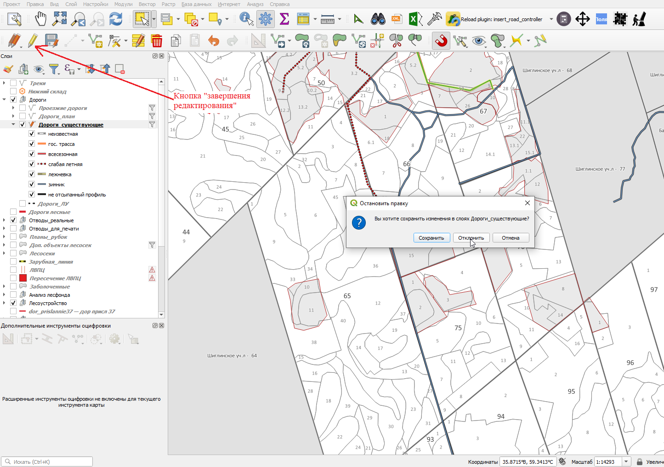The height and width of the screenshot is (467, 664).
Task: Click the XML file icon
Action: coord(396,19)
